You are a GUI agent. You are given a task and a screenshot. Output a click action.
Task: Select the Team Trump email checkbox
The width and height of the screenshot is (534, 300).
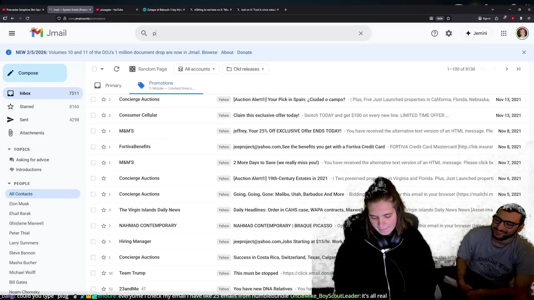pyautogui.click(x=93, y=273)
